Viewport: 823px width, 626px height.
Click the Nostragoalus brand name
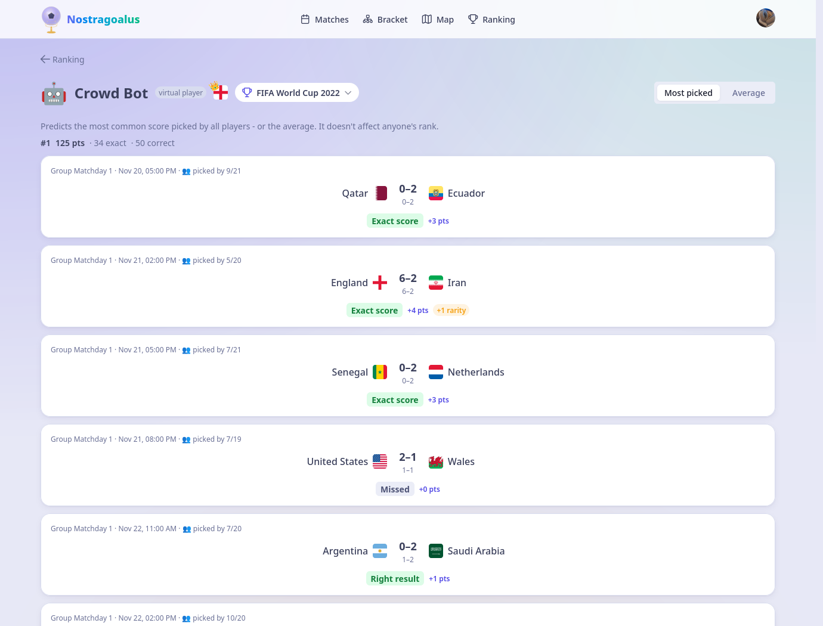103,20
